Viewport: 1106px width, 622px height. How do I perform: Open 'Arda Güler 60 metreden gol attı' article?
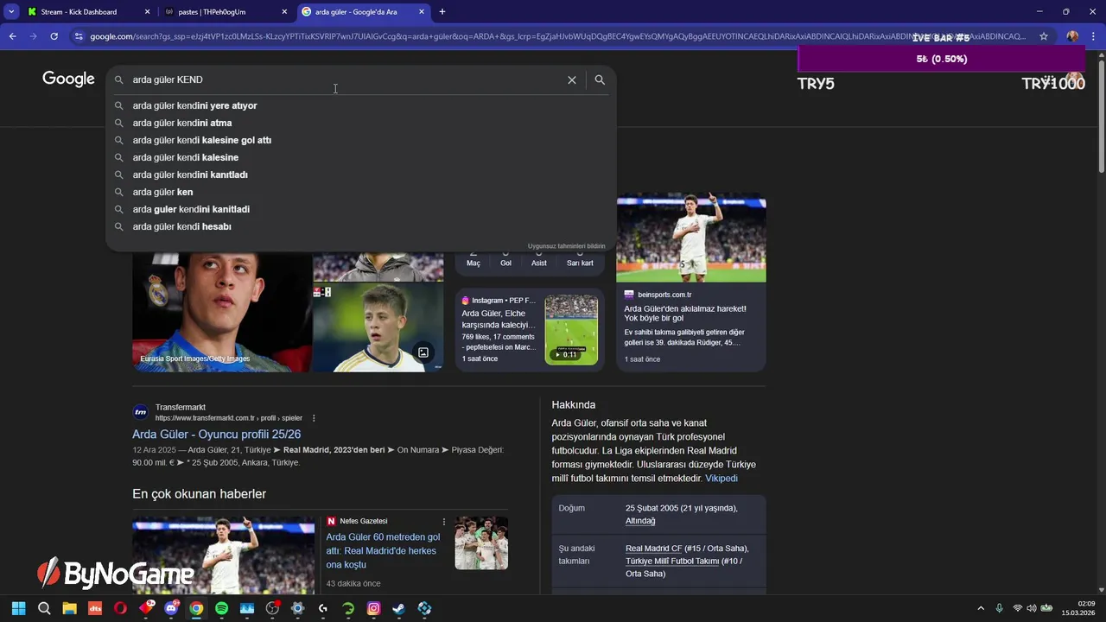(x=383, y=550)
